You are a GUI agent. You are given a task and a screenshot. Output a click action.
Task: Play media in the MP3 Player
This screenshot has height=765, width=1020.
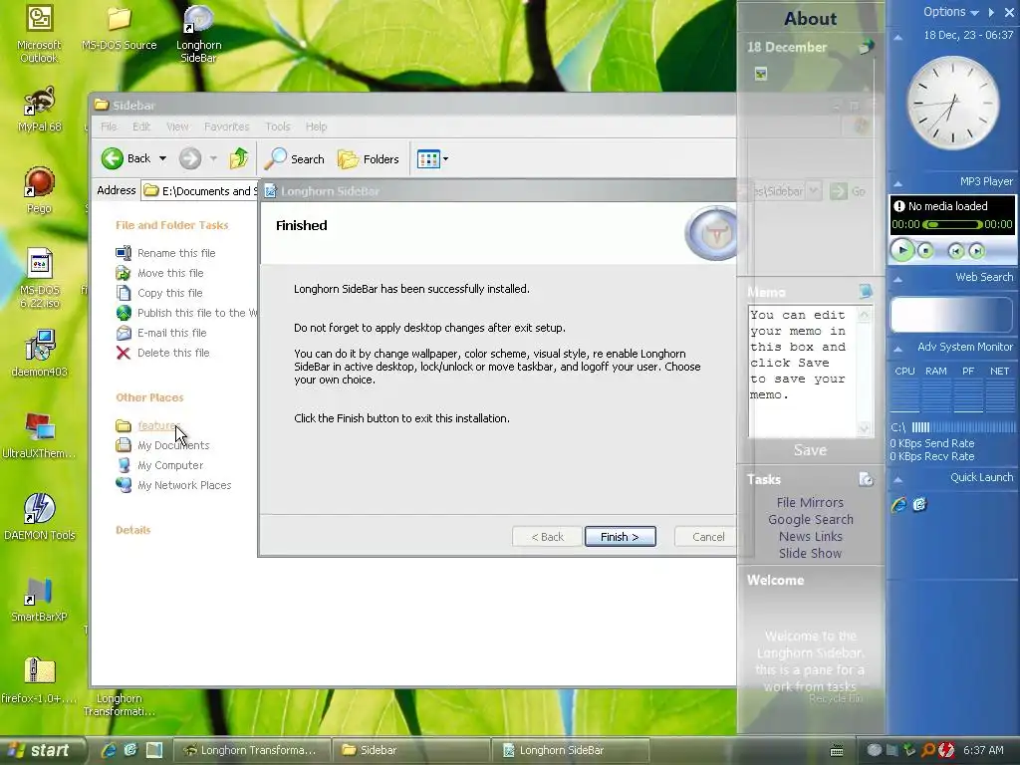[x=902, y=250]
